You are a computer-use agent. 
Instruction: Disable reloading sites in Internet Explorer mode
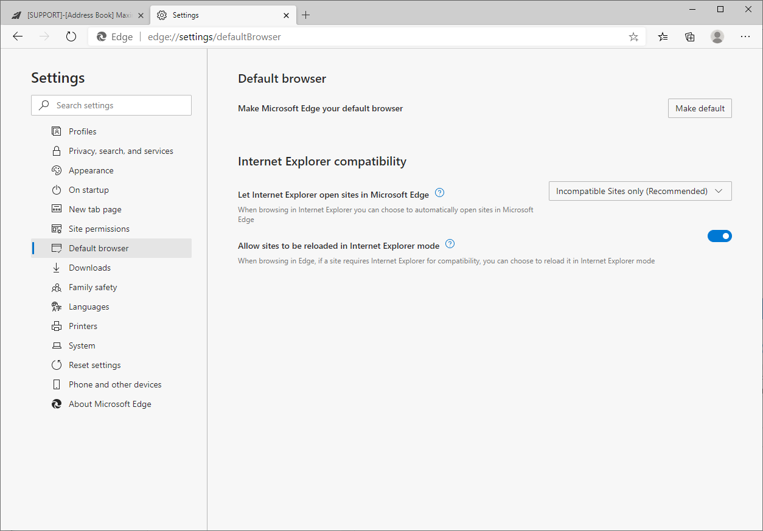coord(720,235)
